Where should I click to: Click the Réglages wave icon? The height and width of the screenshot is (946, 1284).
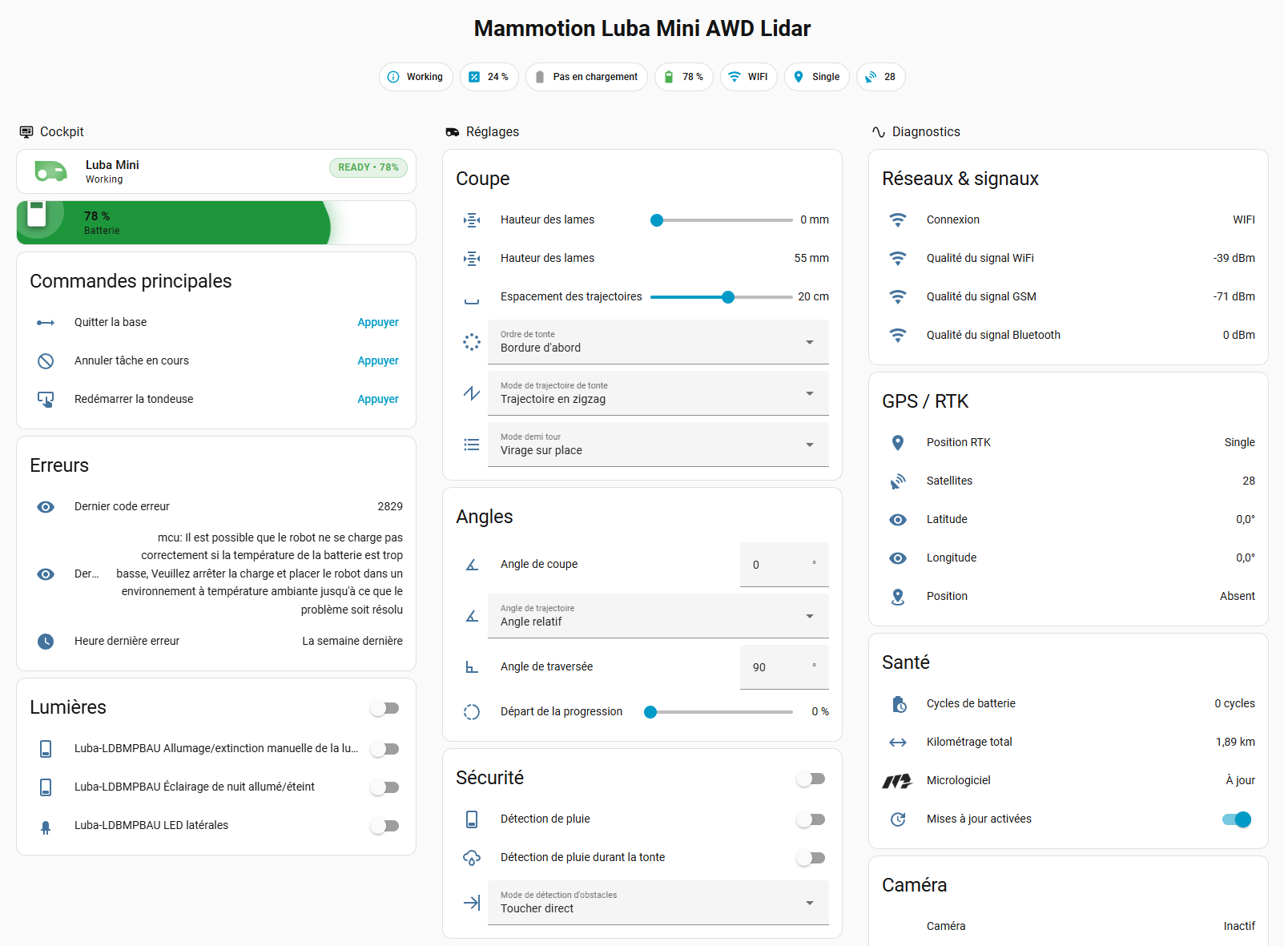453,131
